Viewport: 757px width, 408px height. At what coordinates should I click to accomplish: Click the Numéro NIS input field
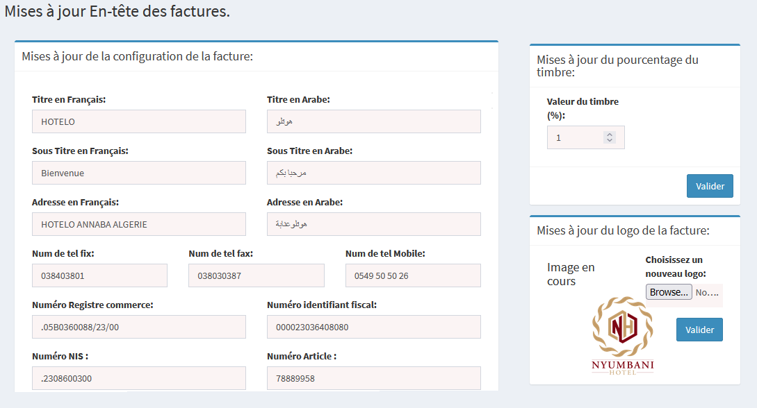pyautogui.click(x=138, y=378)
